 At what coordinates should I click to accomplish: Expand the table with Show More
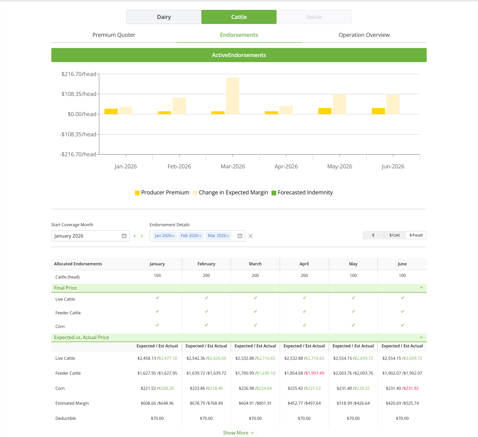tap(238, 433)
